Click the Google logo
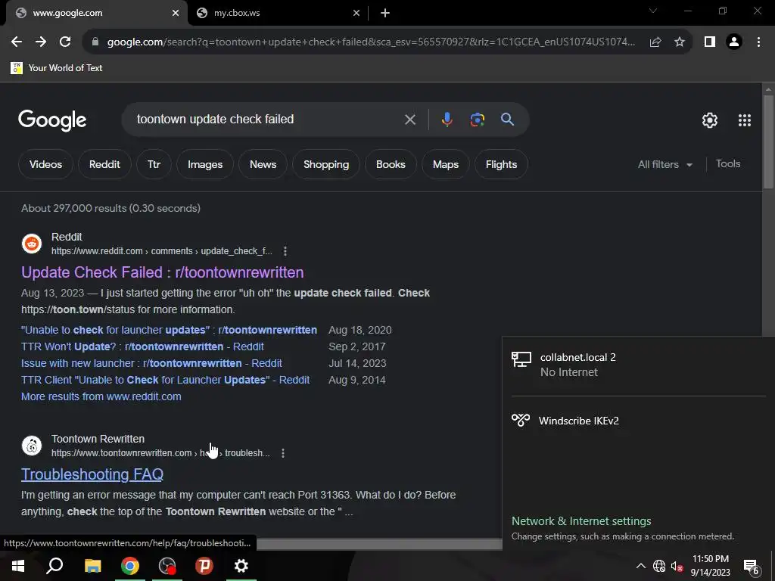The height and width of the screenshot is (581, 775). [x=52, y=120]
